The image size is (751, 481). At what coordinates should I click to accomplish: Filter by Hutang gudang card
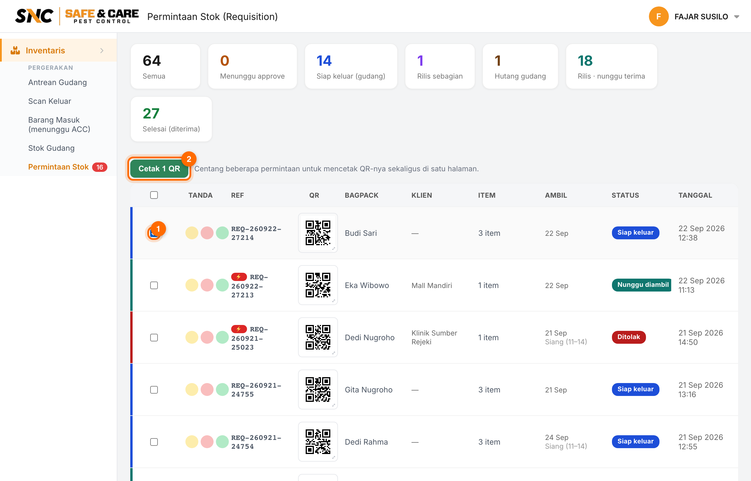(520, 66)
